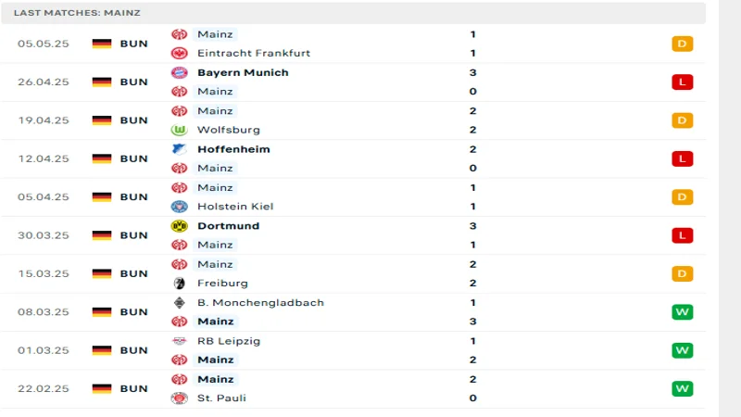
Task: Click the Freiburg club crest
Action: [180, 284]
